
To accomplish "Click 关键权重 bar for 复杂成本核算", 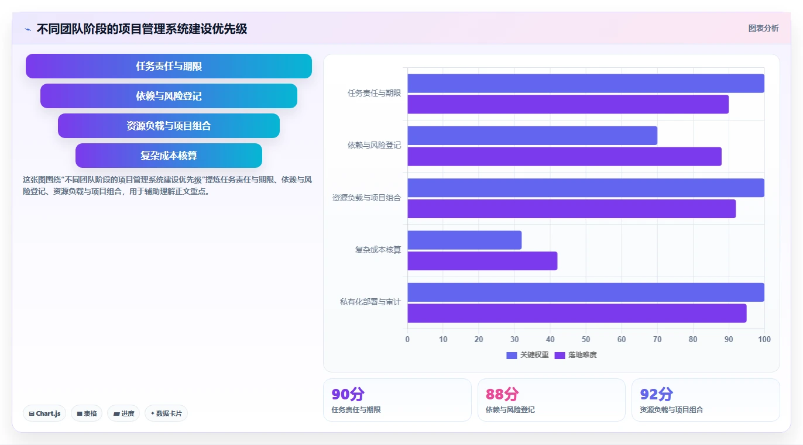I will tap(465, 240).
